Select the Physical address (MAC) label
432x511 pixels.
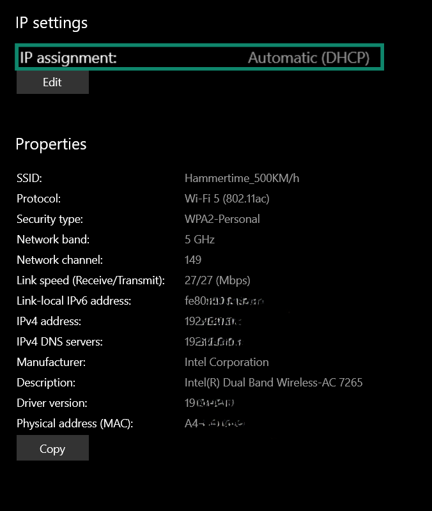(x=75, y=423)
